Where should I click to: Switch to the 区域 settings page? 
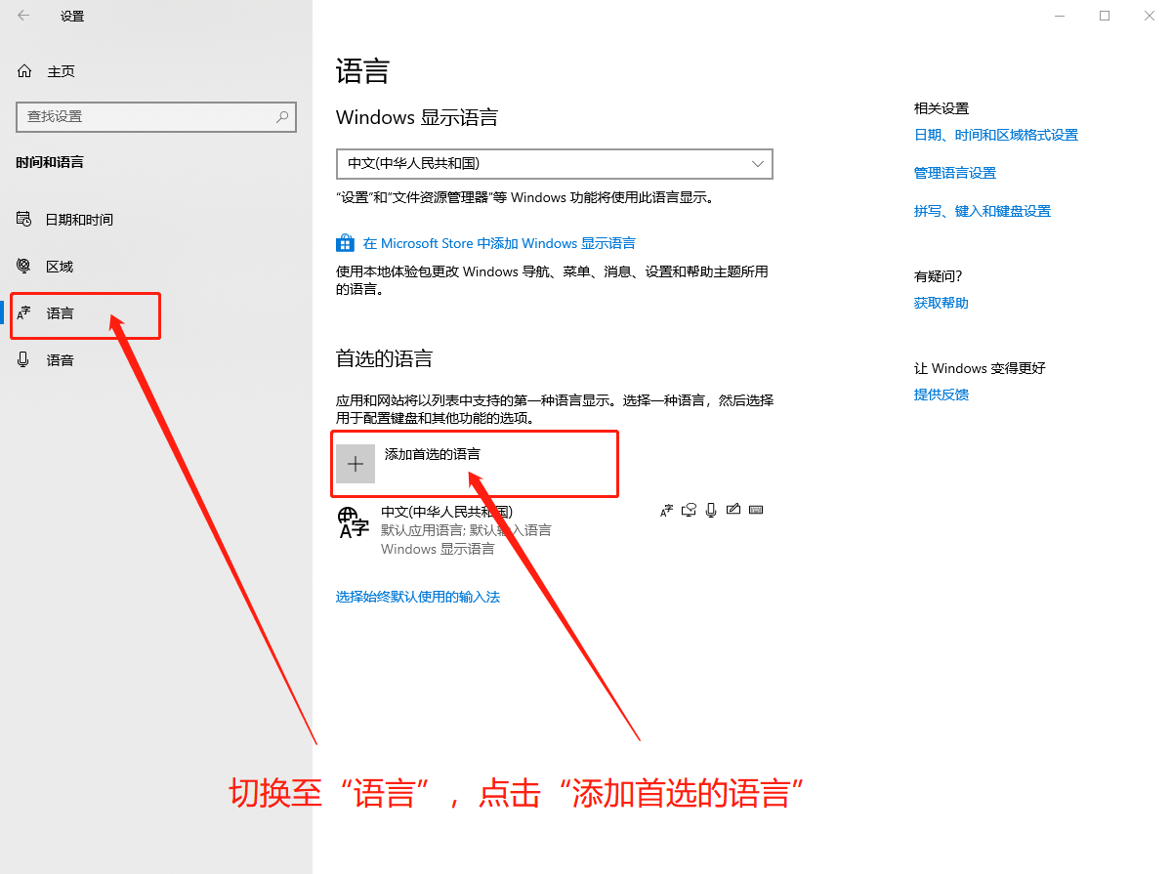tap(45, 267)
